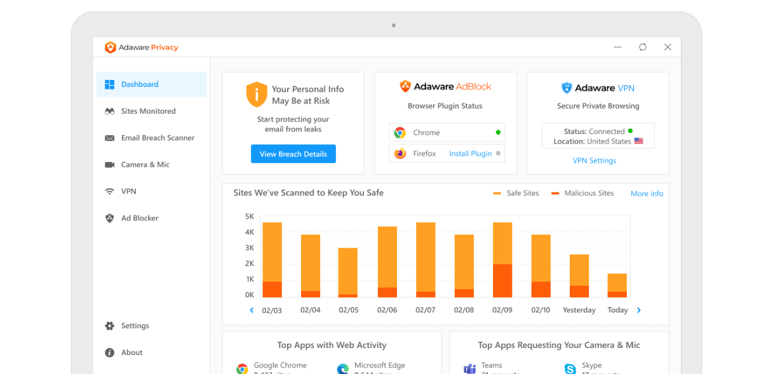Image resolution: width=773 pixels, height=374 pixels.
Task: Click the Camera & Mic camera icon
Action: [109, 164]
